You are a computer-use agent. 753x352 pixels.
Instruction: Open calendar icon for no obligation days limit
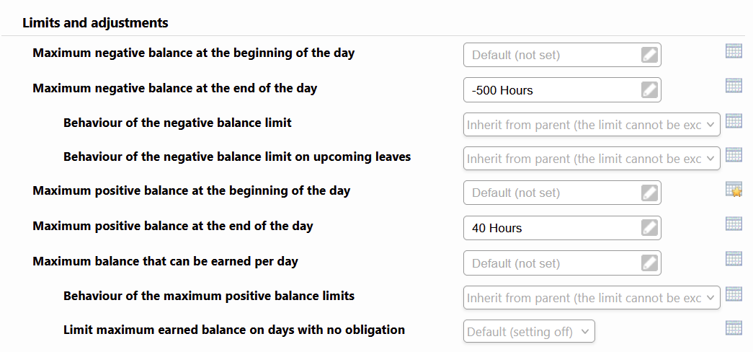[734, 327]
